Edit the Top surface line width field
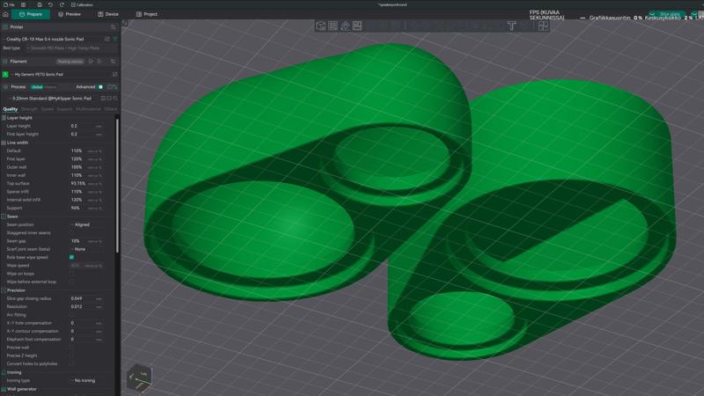Screen dimensions: 704x396 click(x=86, y=184)
